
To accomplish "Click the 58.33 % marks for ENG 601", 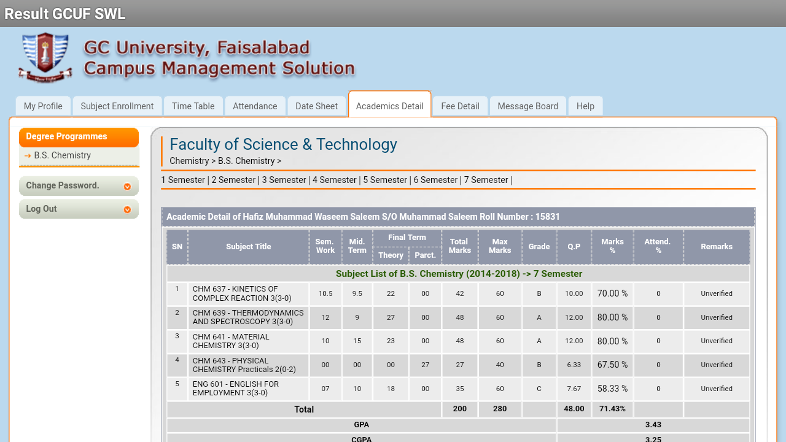I will pyautogui.click(x=612, y=389).
